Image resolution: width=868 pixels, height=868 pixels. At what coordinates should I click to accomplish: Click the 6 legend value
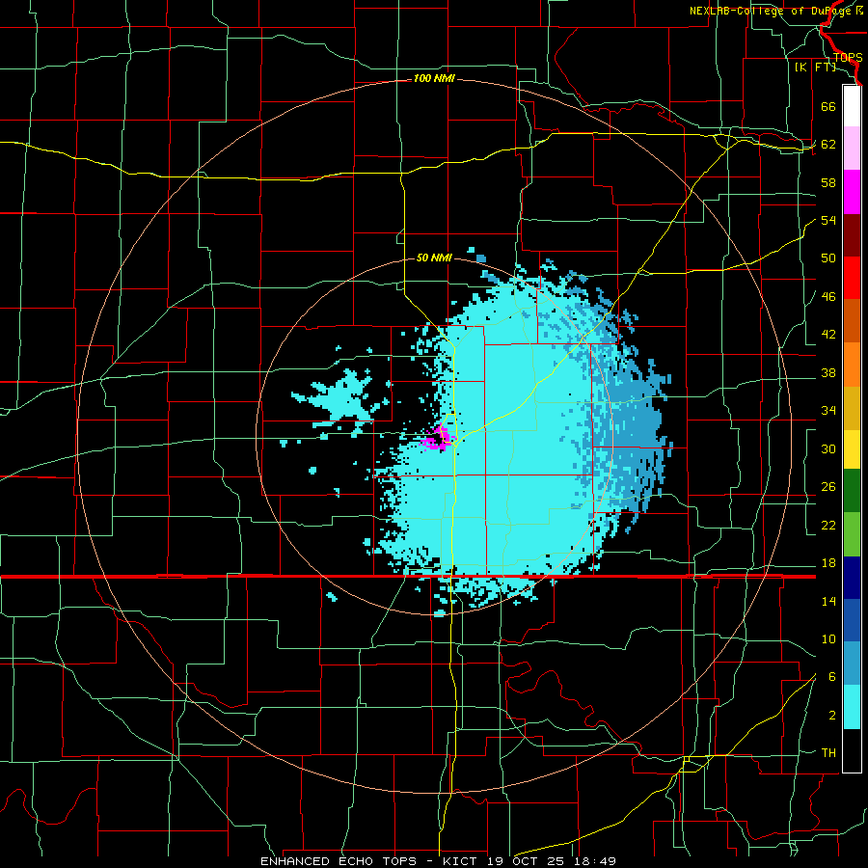coord(832,677)
